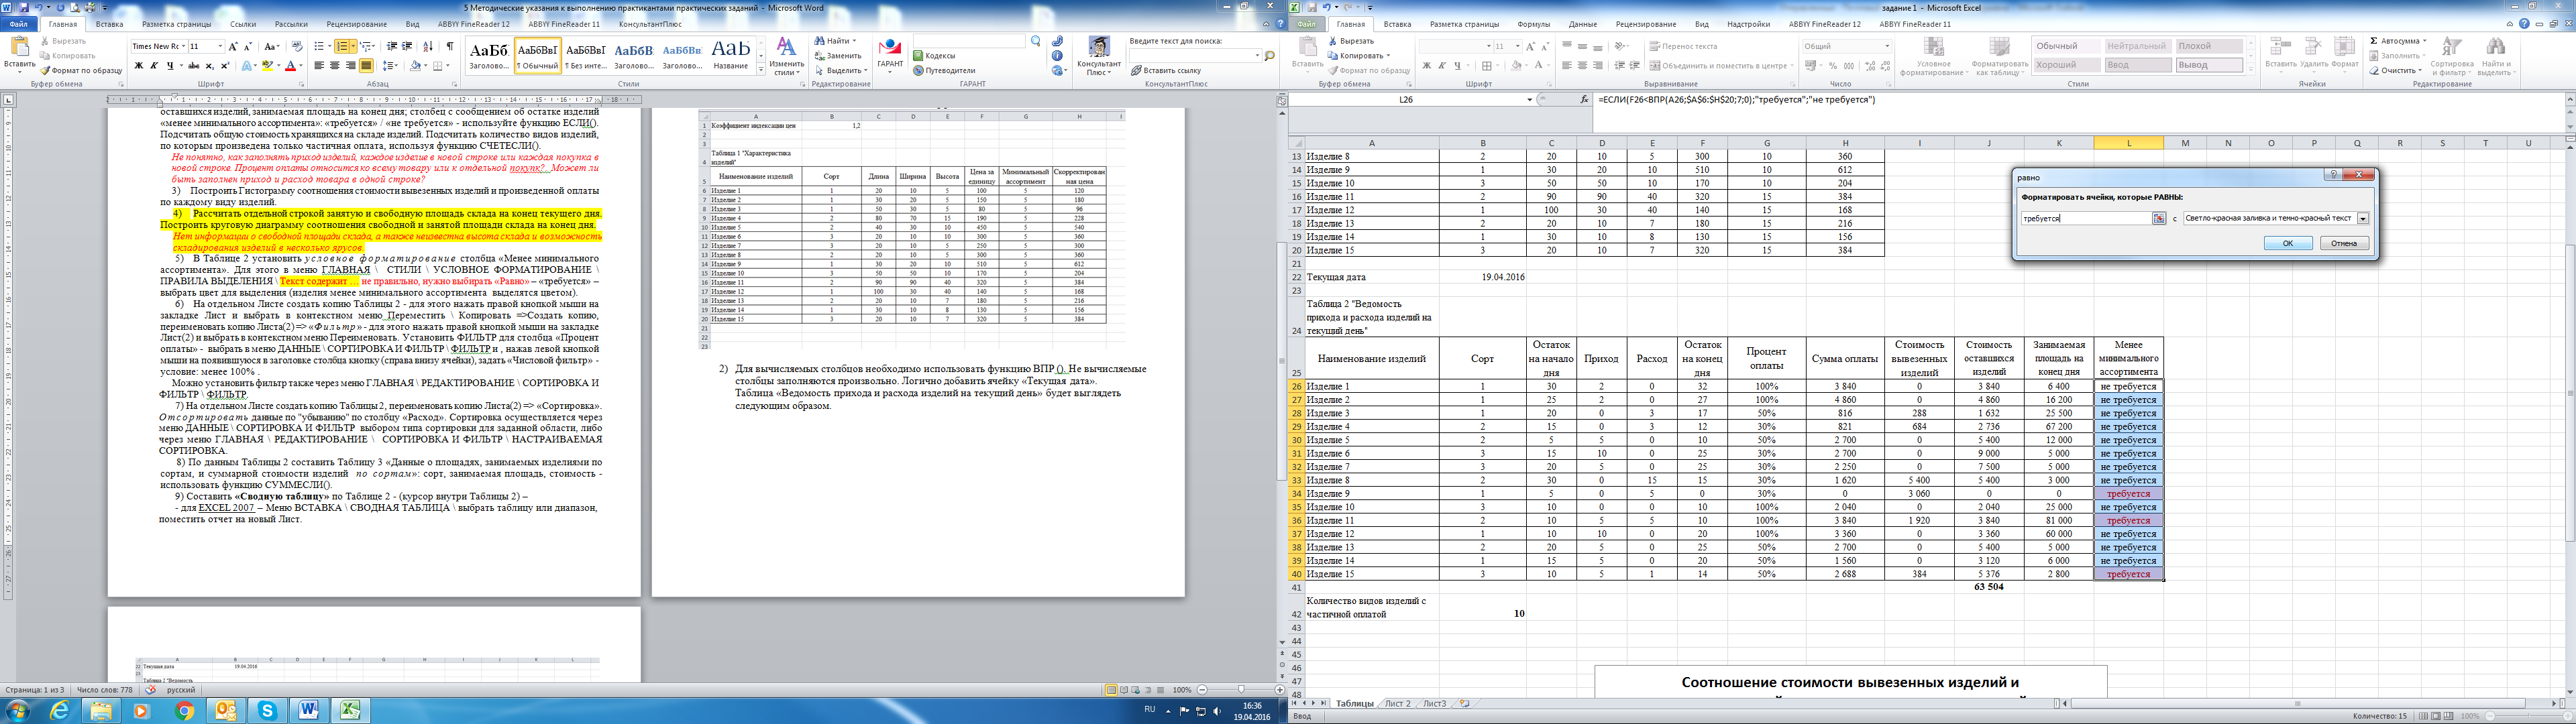Click the КонсультантПлюс search text field in Word
2576x724 pixels.
click(1194, 56)
